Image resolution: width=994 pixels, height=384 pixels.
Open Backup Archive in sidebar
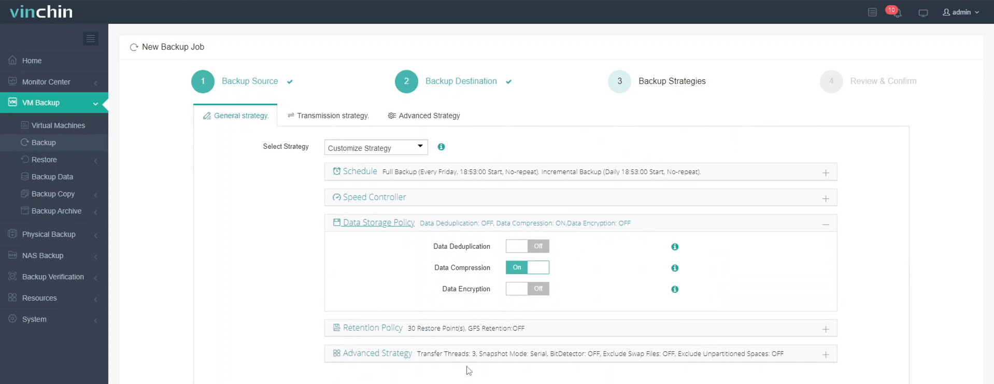(x=54, y=211)
